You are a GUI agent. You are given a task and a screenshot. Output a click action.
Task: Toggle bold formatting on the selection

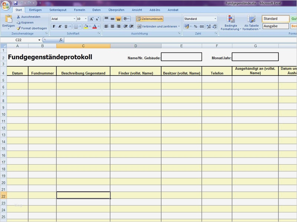pyautogui.click(x=53, y=26)
